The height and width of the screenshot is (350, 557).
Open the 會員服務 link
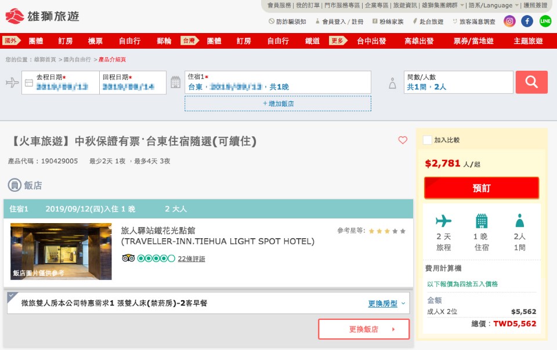point(279,5)
